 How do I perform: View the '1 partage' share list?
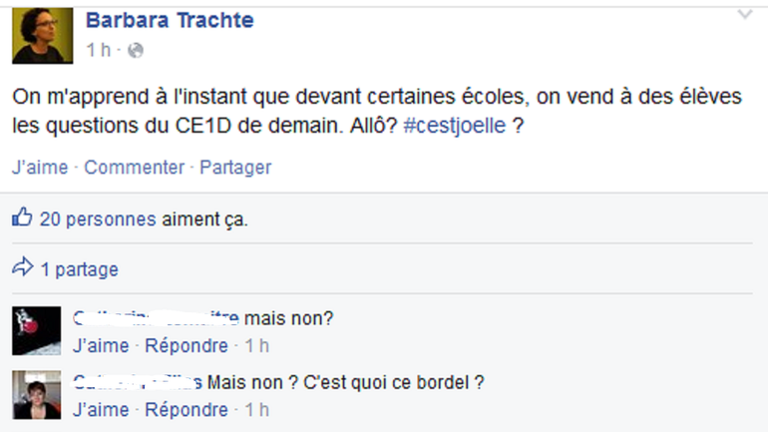point(79,269)
